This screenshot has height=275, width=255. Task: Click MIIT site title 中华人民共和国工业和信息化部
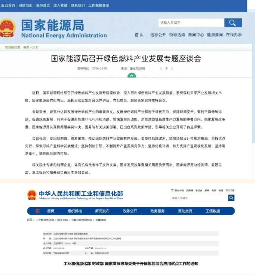pyautogui.click(x=81, y=194)
